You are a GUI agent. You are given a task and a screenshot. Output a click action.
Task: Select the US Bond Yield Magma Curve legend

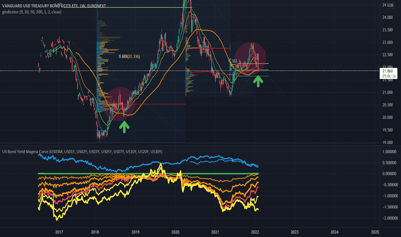82,152
